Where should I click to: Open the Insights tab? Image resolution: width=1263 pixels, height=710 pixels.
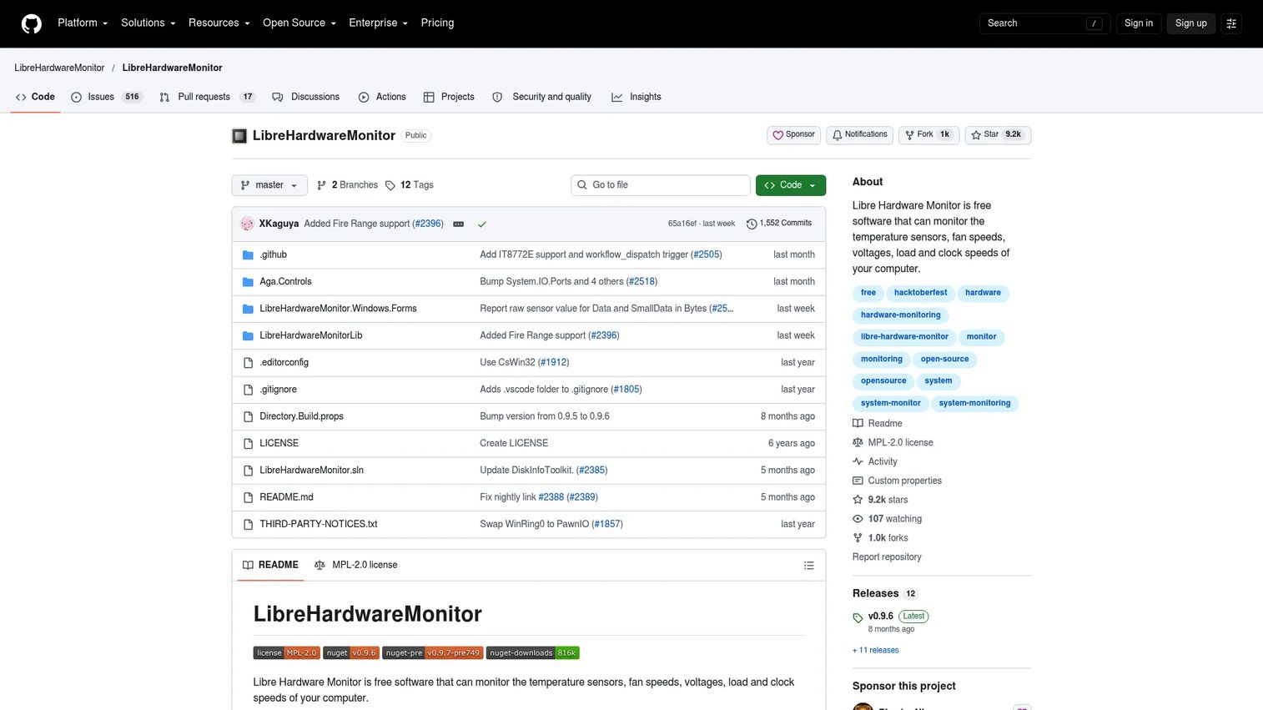pos(637,97)
